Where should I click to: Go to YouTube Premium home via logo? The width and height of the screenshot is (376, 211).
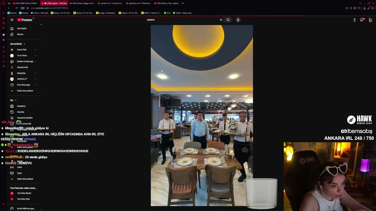click(x=25, y=20)
